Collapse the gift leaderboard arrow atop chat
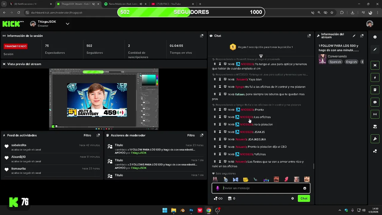 [x=261, y=56]
